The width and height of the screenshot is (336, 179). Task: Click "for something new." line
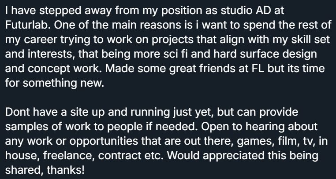[54, 83]
